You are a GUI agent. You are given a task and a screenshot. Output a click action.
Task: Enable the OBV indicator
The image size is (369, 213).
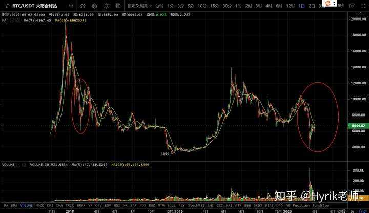click(x=98, y=205)
